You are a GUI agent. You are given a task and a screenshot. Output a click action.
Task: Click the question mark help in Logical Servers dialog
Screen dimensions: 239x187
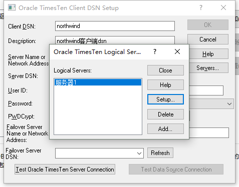pos(155,51)
